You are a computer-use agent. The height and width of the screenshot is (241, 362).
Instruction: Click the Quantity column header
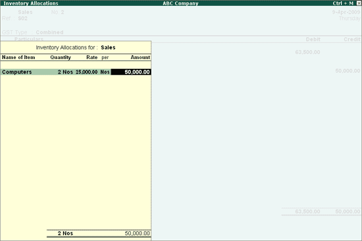61,57
